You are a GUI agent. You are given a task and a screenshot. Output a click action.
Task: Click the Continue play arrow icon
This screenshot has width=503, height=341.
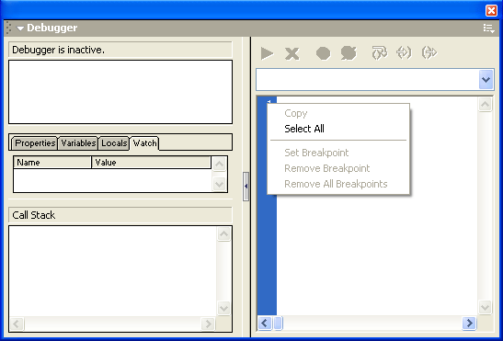click(x=267, y=53)
